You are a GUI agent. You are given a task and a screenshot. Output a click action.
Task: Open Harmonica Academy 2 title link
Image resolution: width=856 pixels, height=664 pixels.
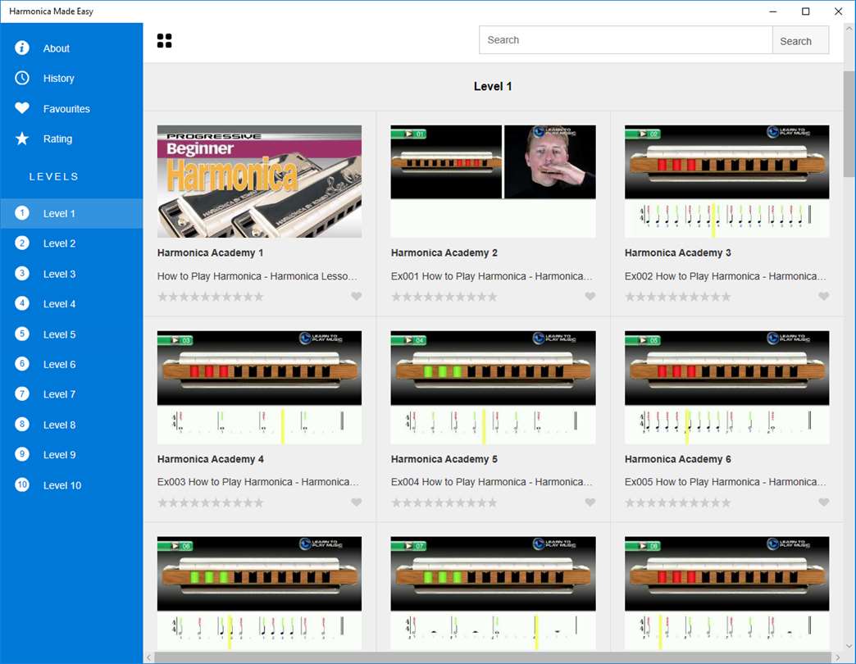[x=444, y=252]
